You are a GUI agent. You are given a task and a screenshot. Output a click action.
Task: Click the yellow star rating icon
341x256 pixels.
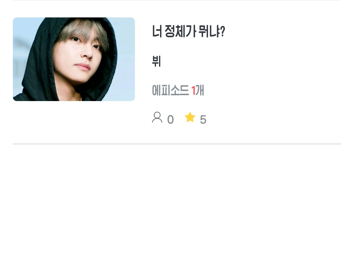190,117
